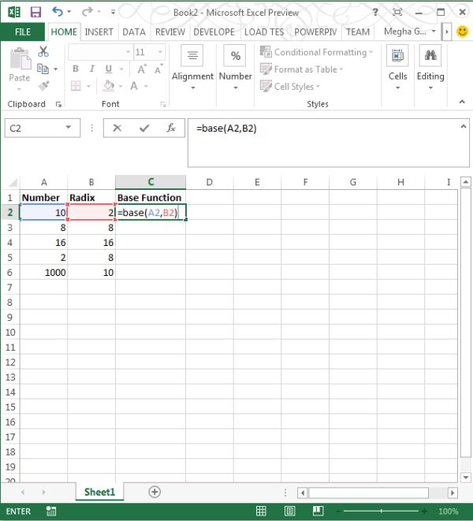The image size is (473, 521).
Task: Open Customize Quick Access Toolbar dropdown
Action: coord(113,12)
